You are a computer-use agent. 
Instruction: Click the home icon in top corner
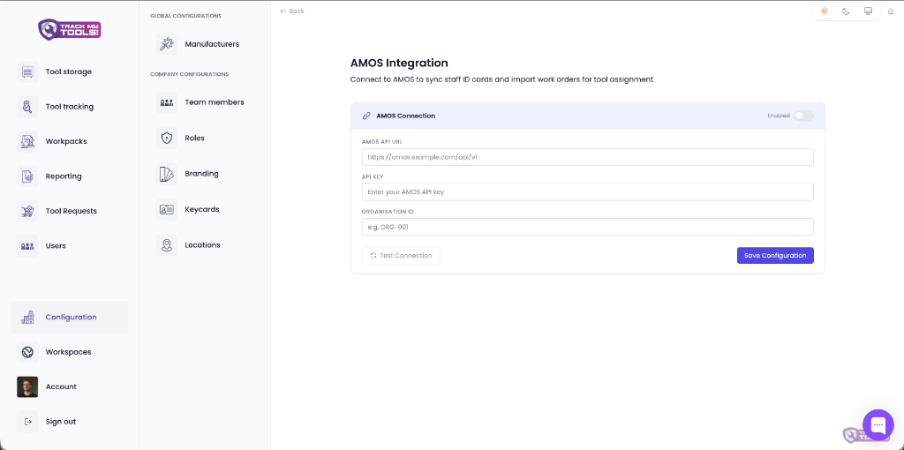pyautogui.click(x=891, y=11)
